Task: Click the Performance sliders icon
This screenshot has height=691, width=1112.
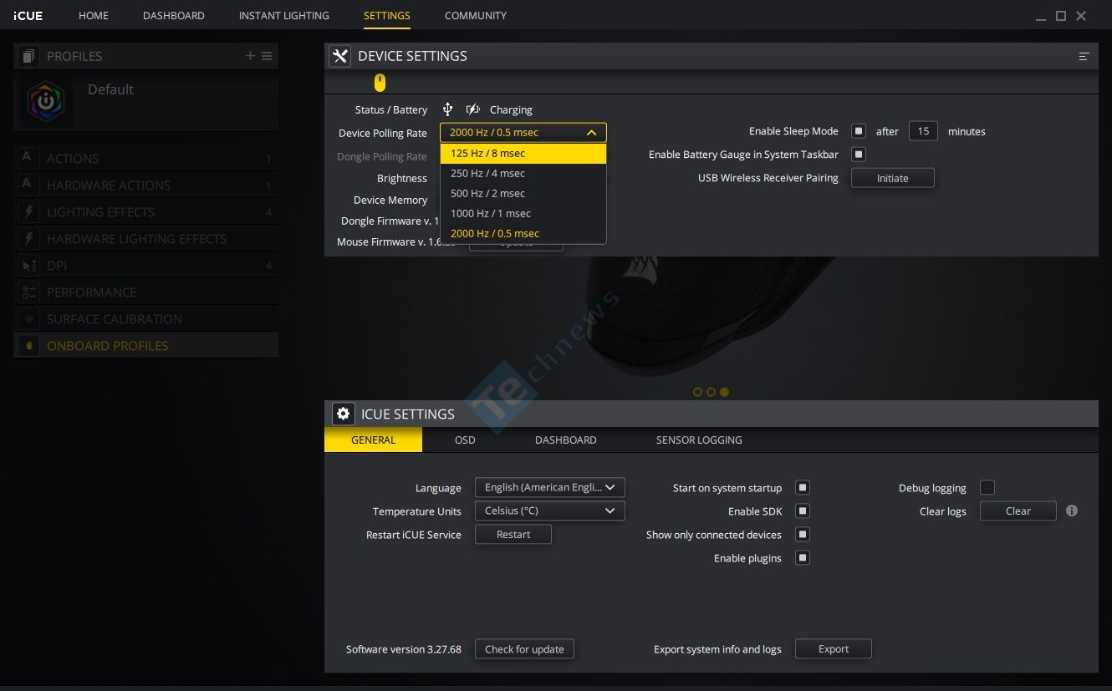Action: 28,292
